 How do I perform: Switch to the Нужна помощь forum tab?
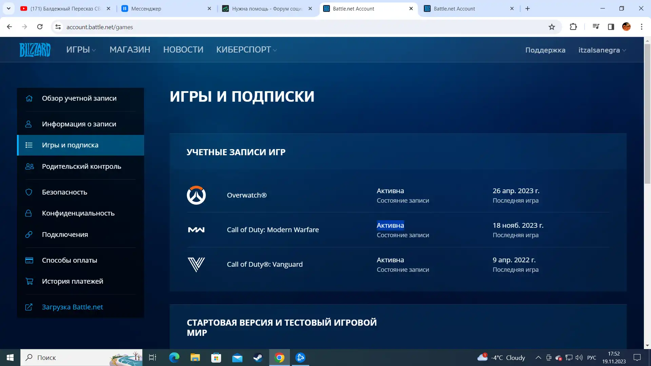point(267,8)
